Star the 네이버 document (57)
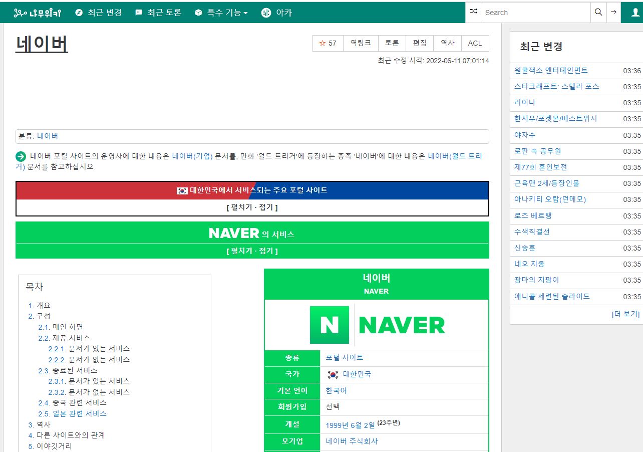This screenshot has width=643, height=452. [x=328, y=43]
